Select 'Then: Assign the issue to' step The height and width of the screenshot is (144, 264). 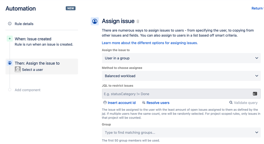(x=37, y=63)
